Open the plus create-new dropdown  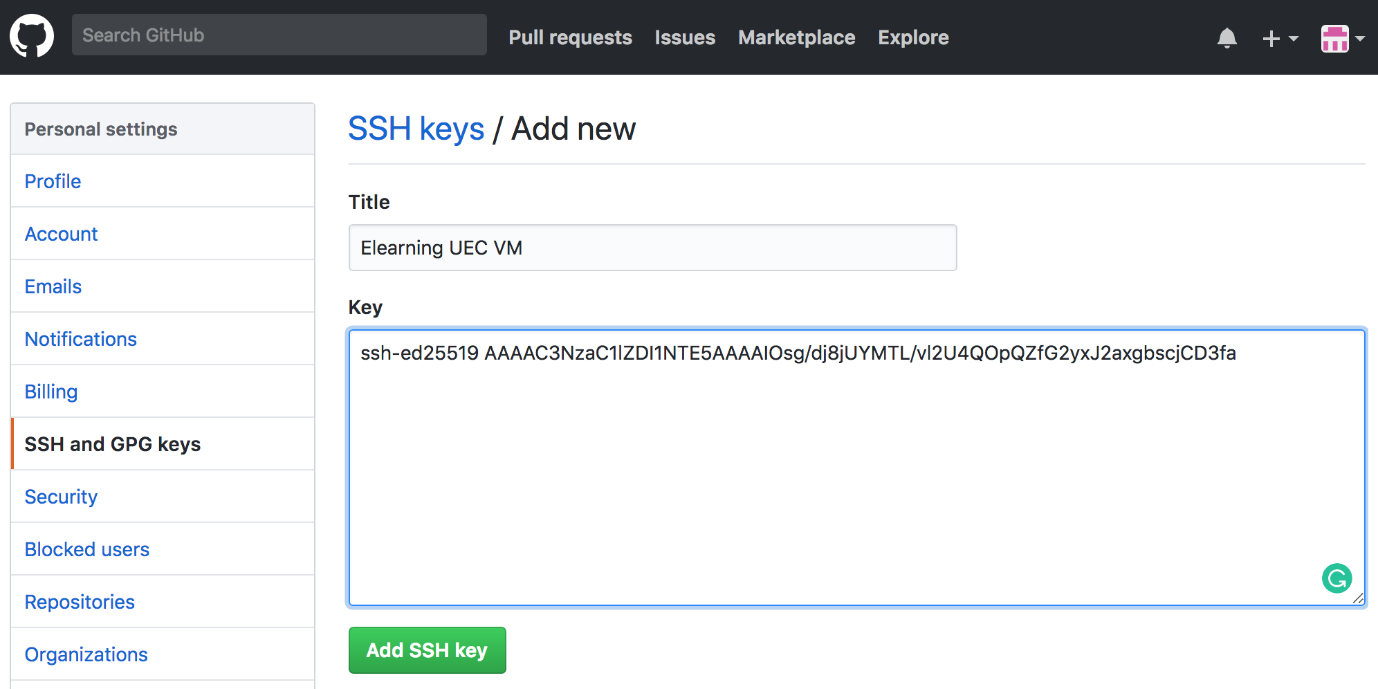[x=1280, y=38]
